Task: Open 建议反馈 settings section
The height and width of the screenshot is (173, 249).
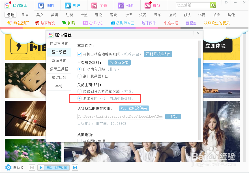Action: (59, 77)
